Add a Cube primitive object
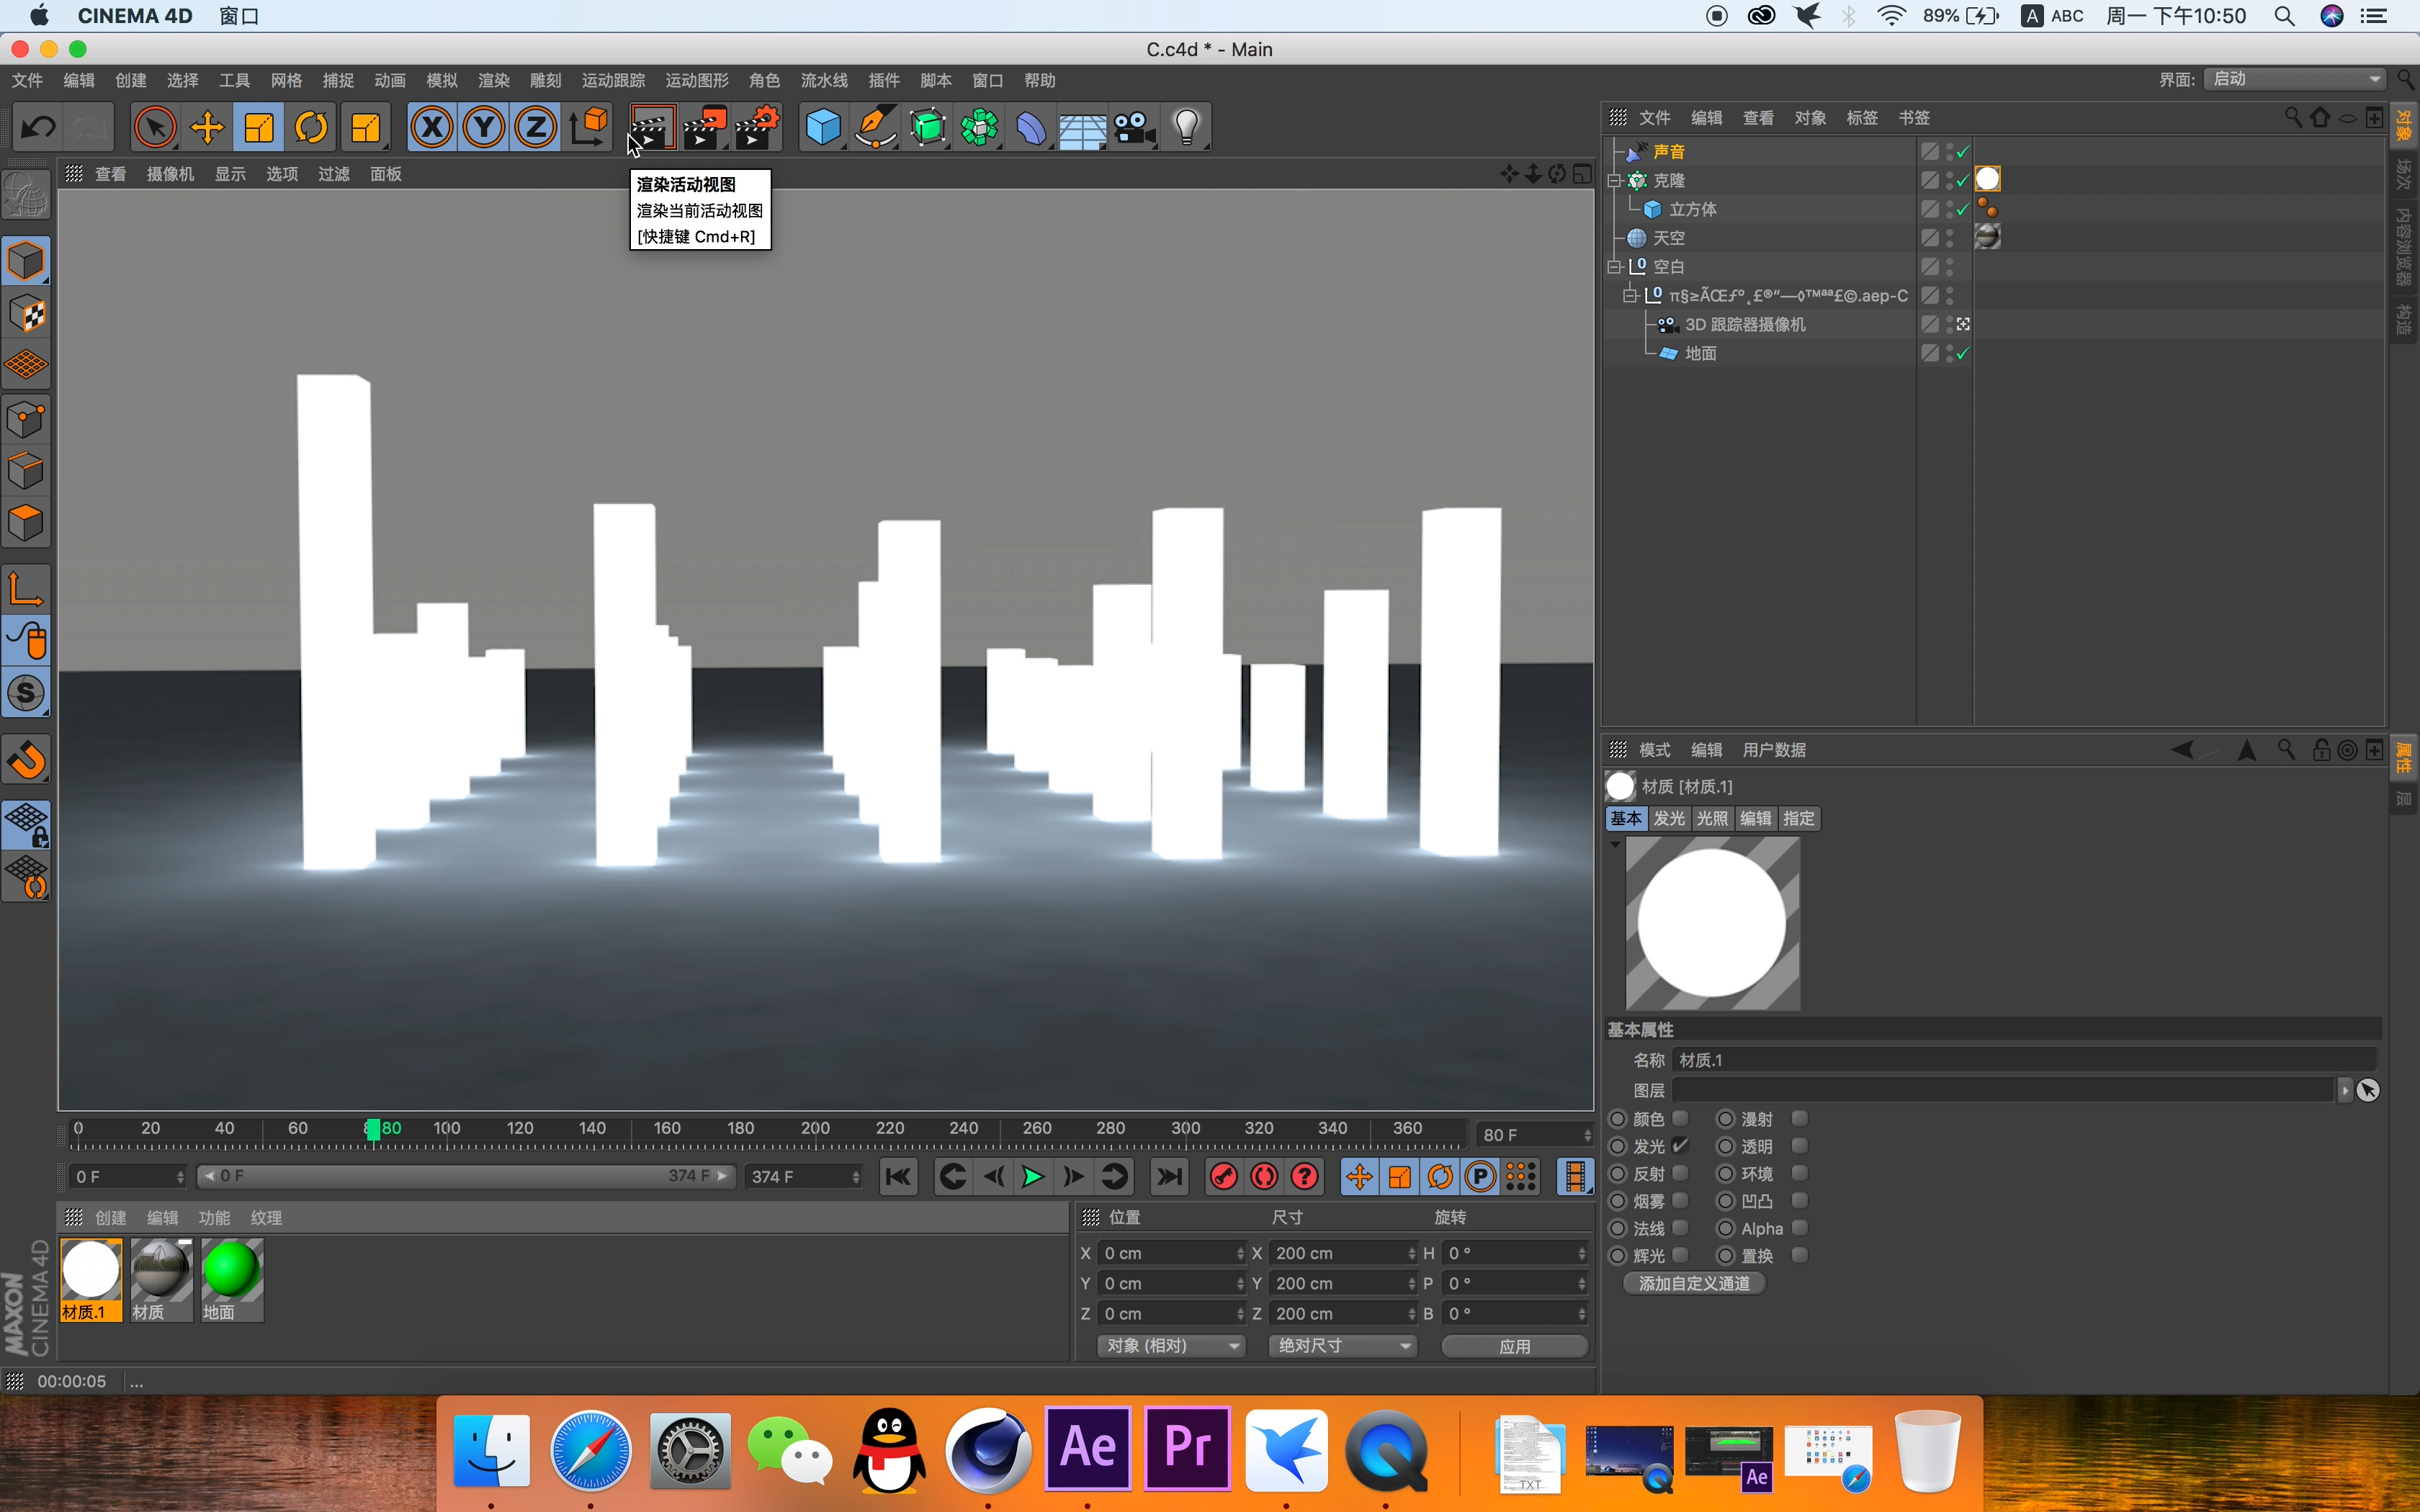This screenshot has height=1512, width=2420. pos(823,127)
